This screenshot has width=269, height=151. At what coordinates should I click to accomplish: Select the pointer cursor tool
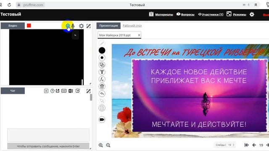click(x=102, y=101)
